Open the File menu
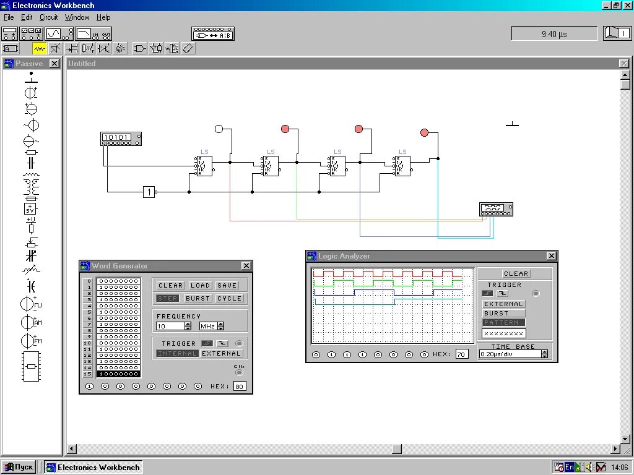 click(x=9, y=17)
